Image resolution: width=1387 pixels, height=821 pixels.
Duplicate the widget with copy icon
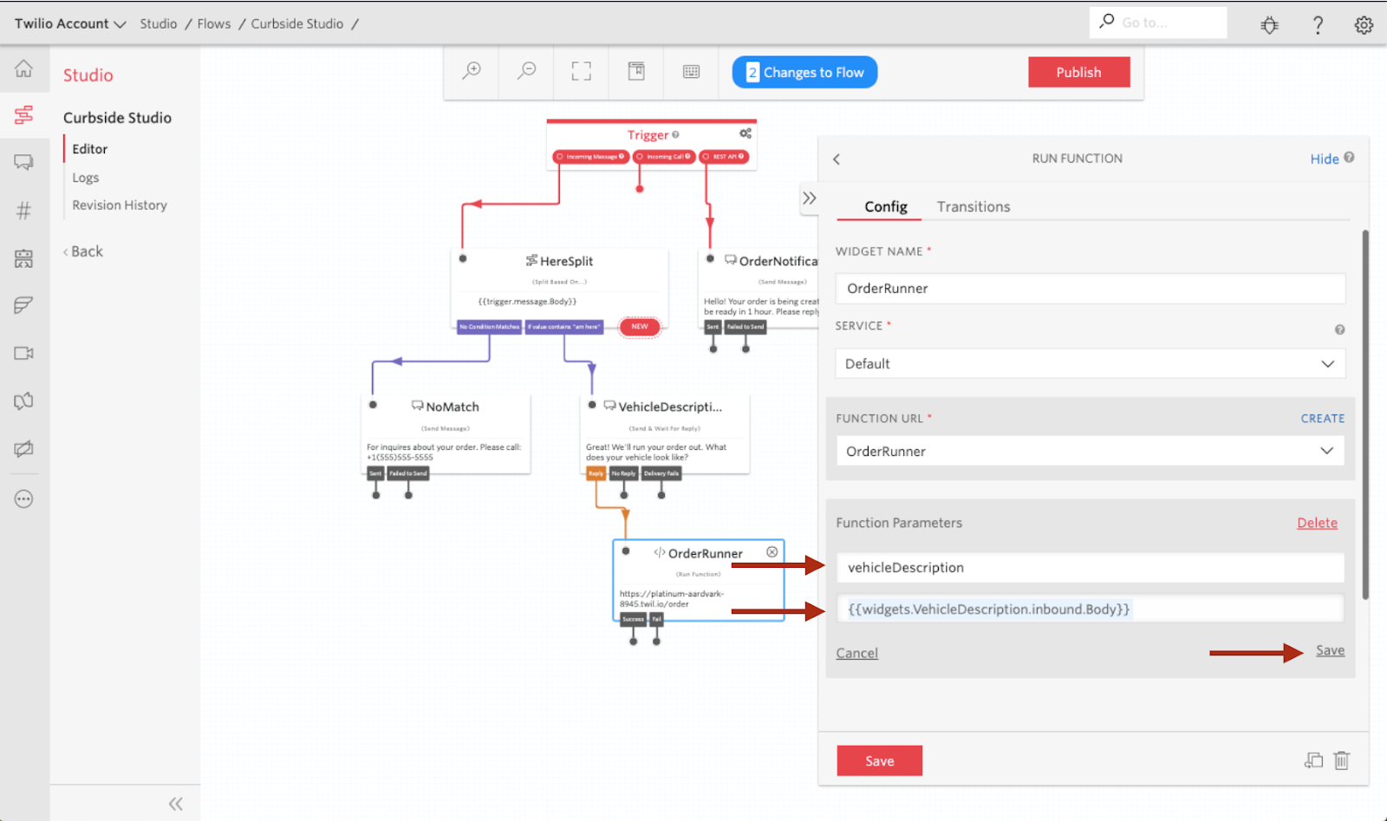tap(1314, 760)
